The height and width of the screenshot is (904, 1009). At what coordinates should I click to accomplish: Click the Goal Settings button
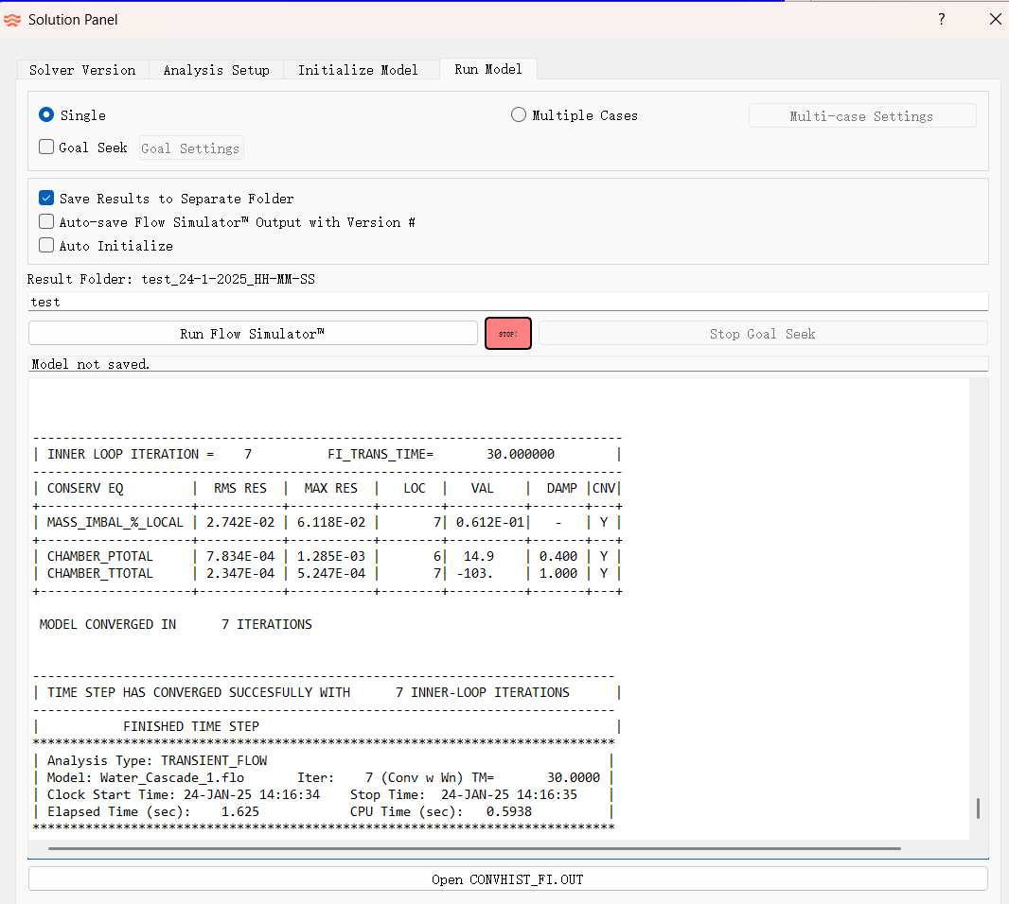(190, 147)
